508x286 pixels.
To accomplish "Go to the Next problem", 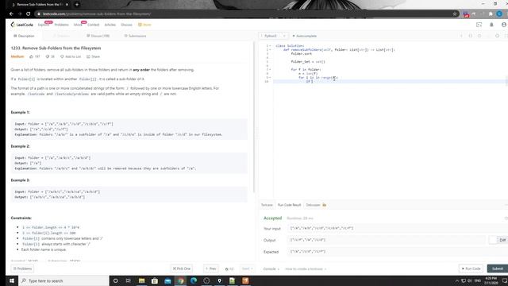I will [x=247, y=269].
